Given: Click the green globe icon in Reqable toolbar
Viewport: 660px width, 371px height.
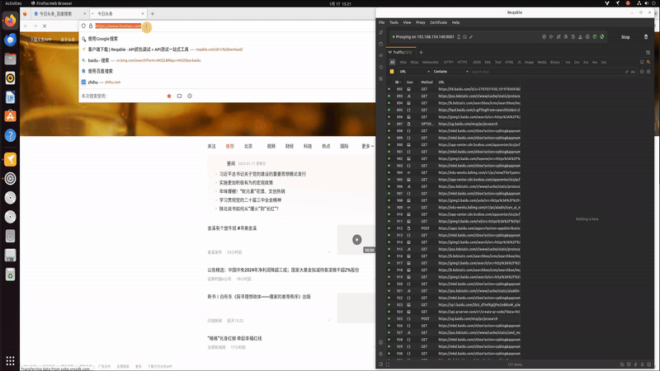Looking at the screenshot, I should [595, 37].
